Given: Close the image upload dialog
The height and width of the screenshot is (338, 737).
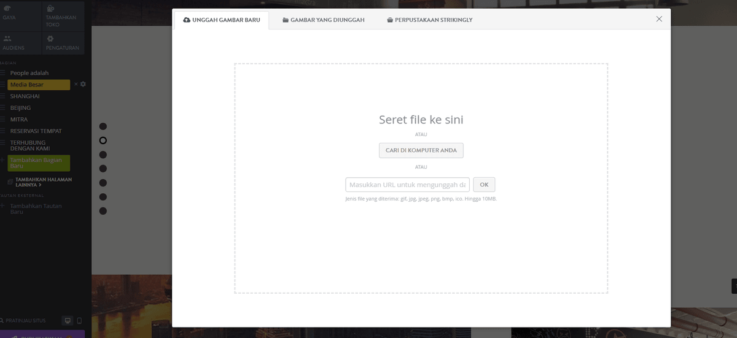Looking at the screenshot, I should pos(659,19).
